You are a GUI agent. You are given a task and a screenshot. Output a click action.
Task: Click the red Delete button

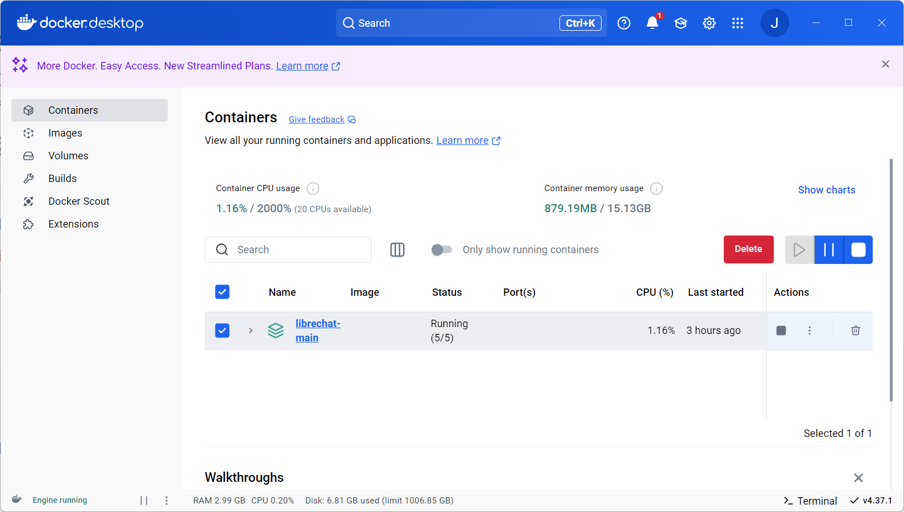pyautogui.click(x=748, y=249)
